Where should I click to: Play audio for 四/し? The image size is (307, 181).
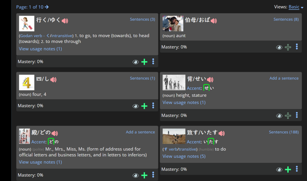click(53, 79)
